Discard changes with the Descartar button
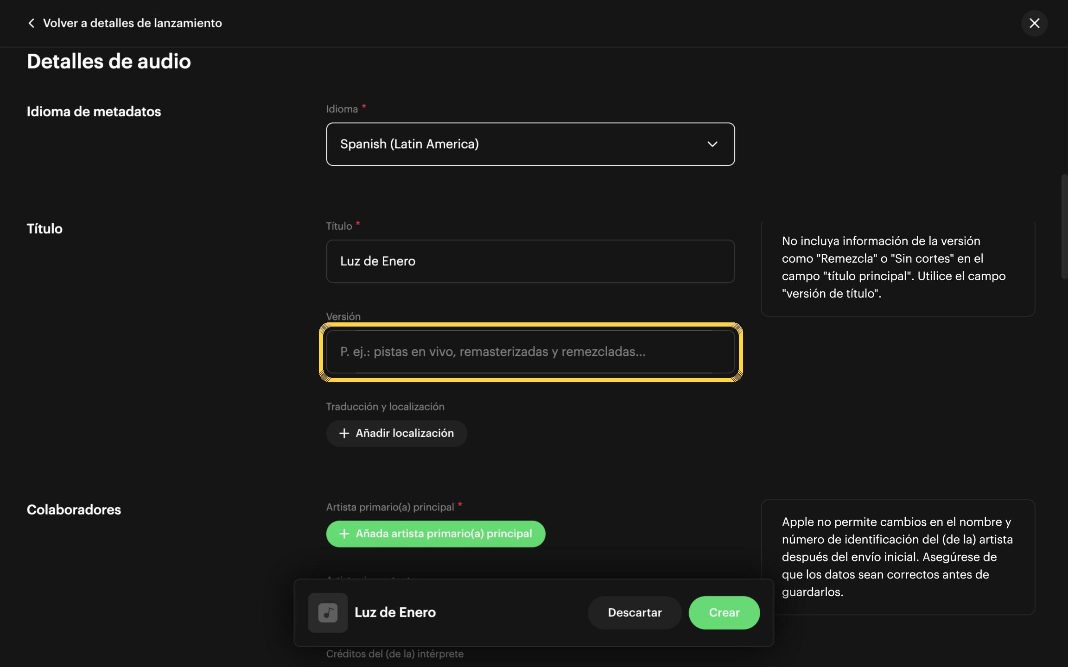This screenshot has height=667, width=1068. coord(635,612)
